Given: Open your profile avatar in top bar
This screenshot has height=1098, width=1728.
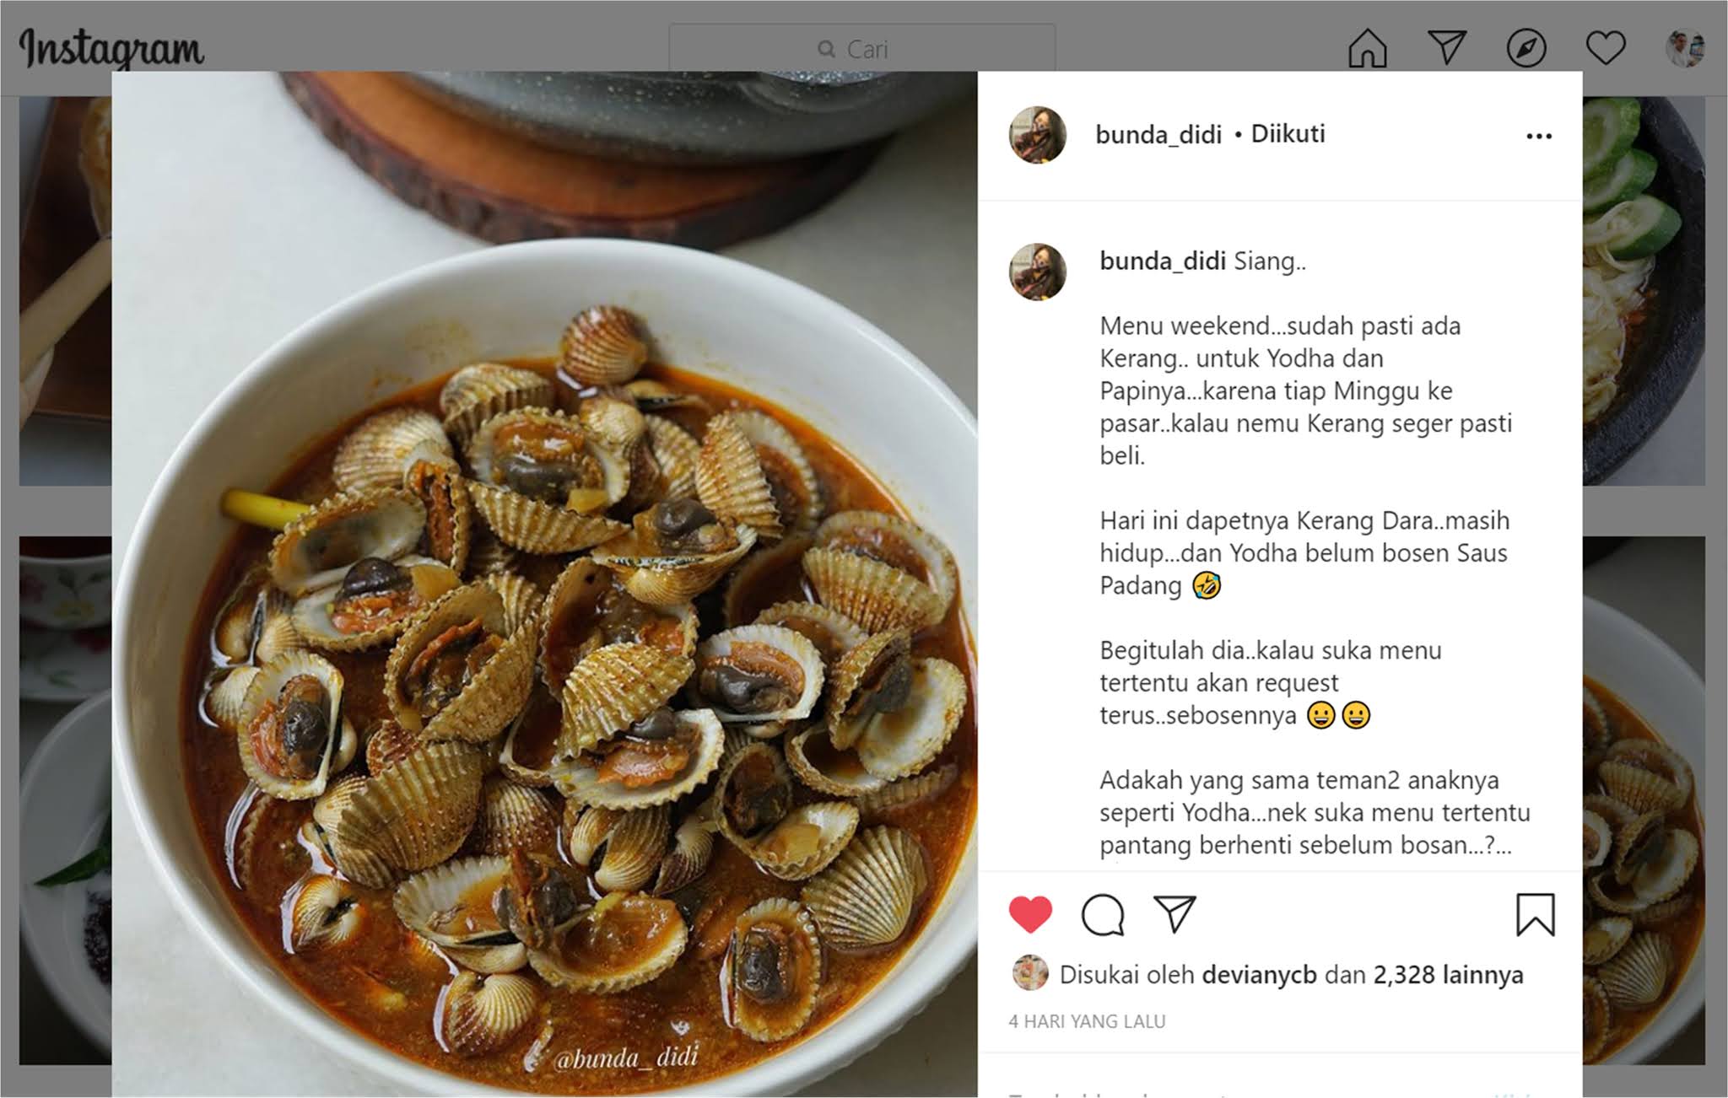Looking at the screenshot, I should coord(1685,48).
